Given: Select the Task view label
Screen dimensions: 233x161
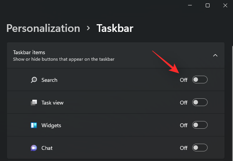Looking at the screenshot, I should (x=53, y=103).
